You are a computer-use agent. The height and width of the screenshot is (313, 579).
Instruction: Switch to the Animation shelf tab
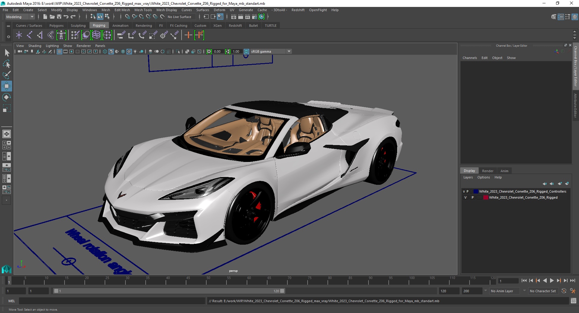click(x=120, y=26)
